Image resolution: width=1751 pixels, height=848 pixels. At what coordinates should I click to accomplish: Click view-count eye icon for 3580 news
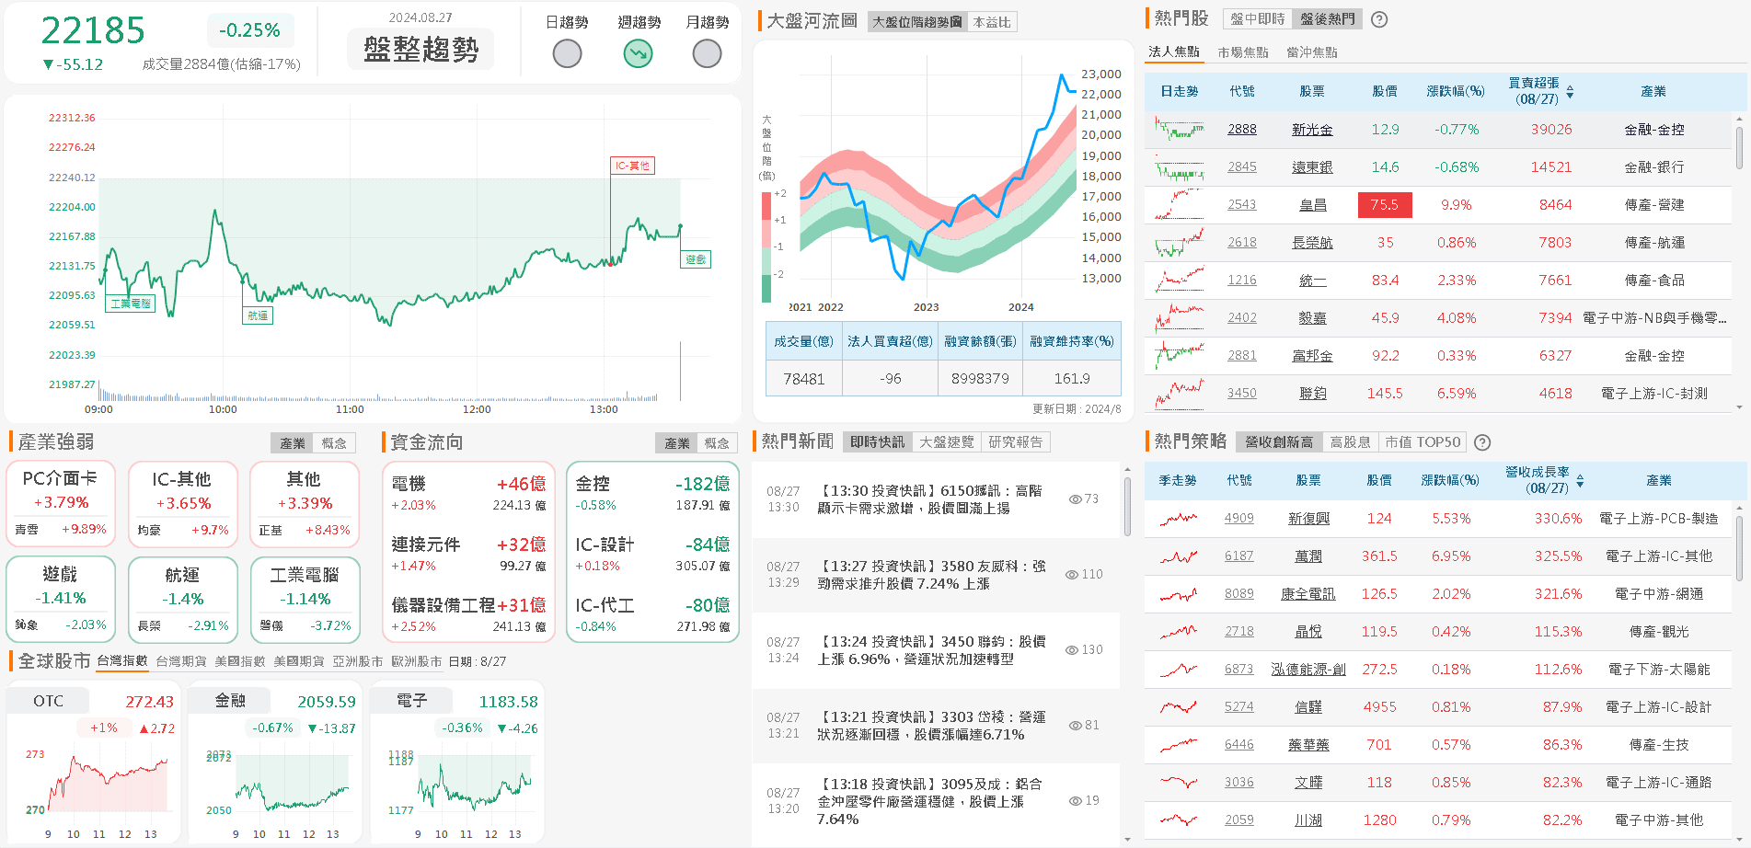[1071, 575]
